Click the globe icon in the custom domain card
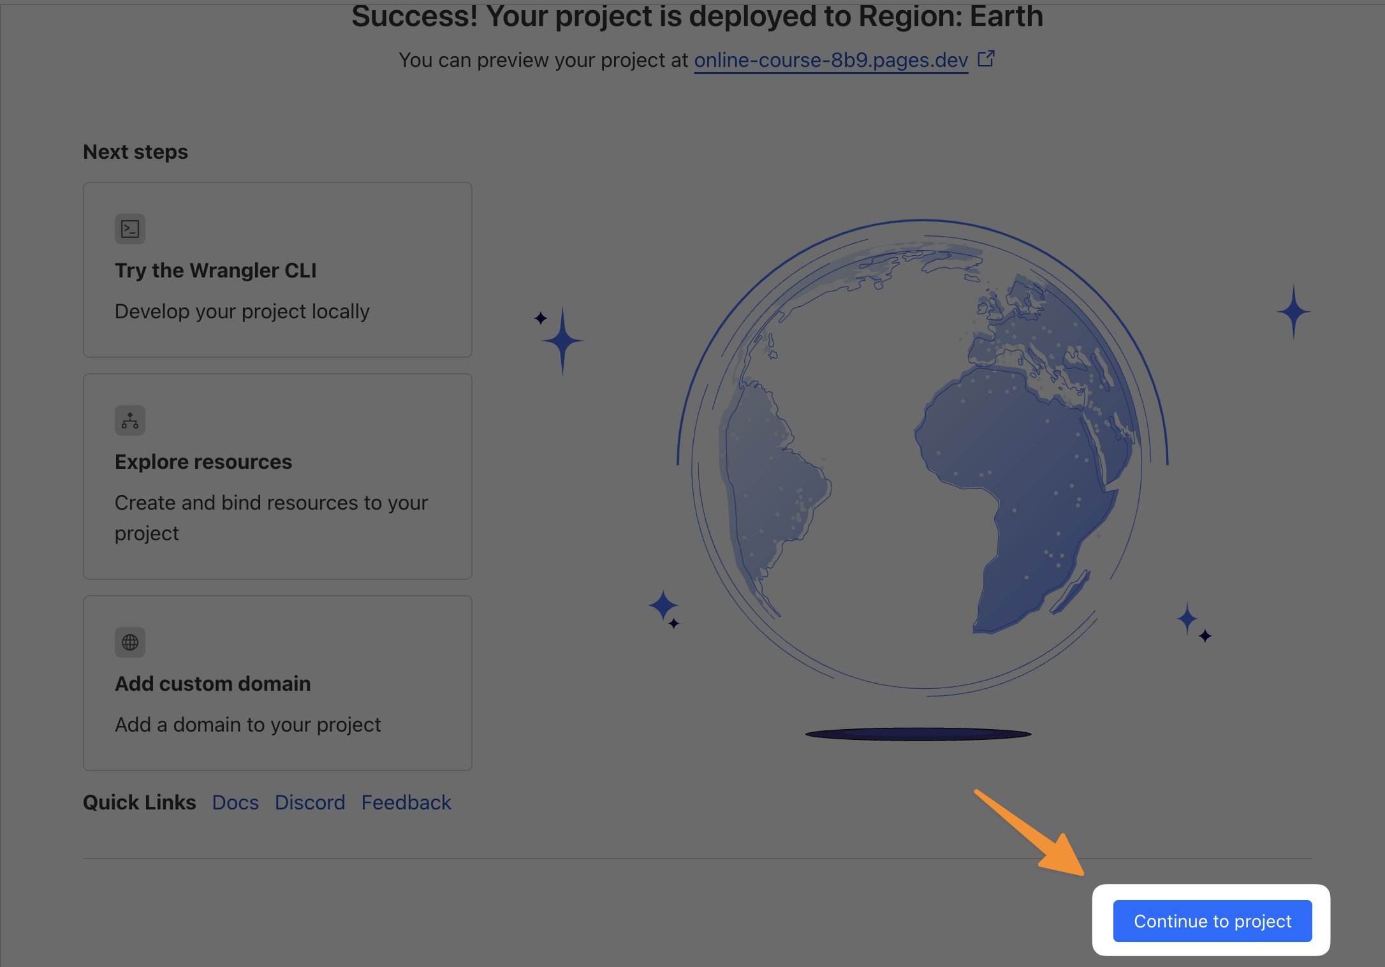 pos(130,642)
